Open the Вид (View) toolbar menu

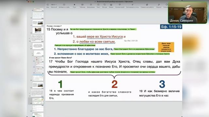(48, 6)
